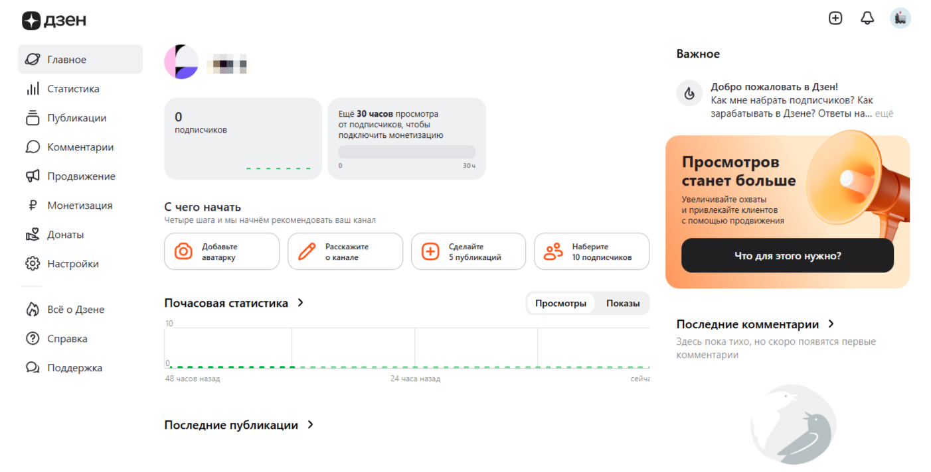Viewport: 931px width, 472px height.
Task: Switch chart to Показы
Action: click(623, 304)
